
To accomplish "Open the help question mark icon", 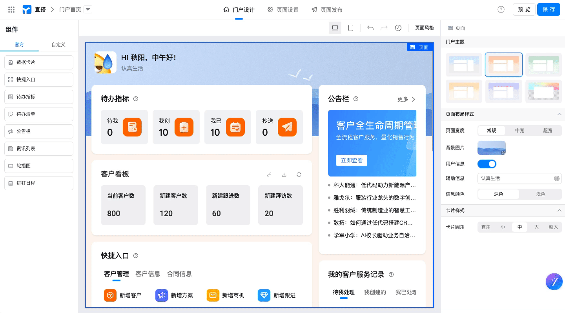I will (501, 9).
